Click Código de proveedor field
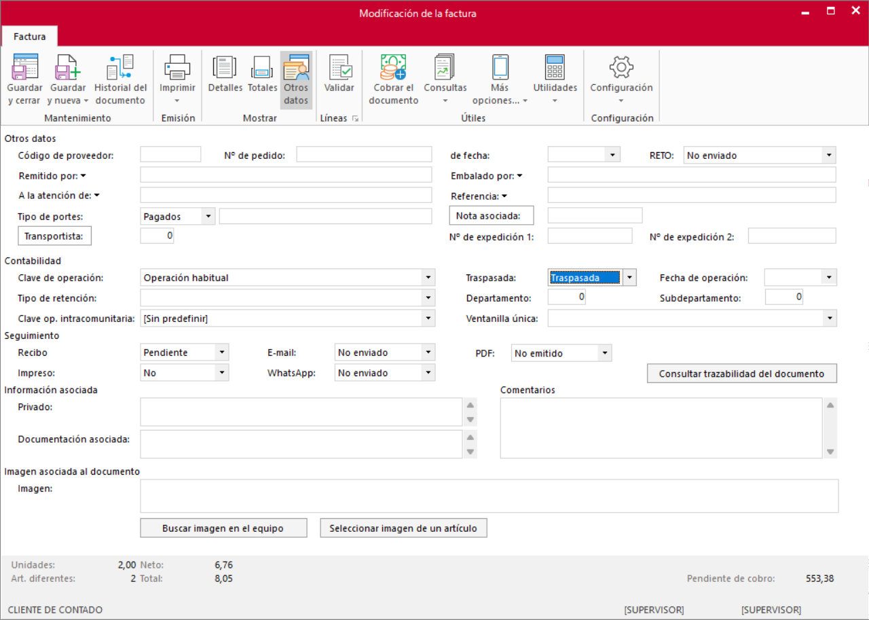The image size is (869, 620). [170, 154]
